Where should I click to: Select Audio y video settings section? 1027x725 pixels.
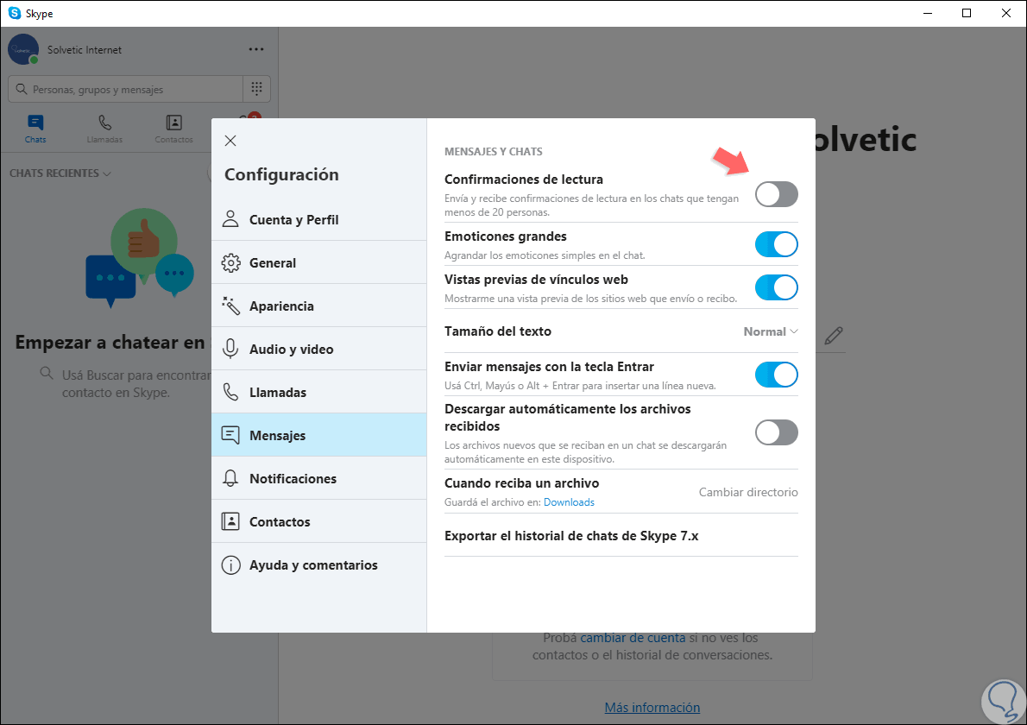click(x=319, y=349)
